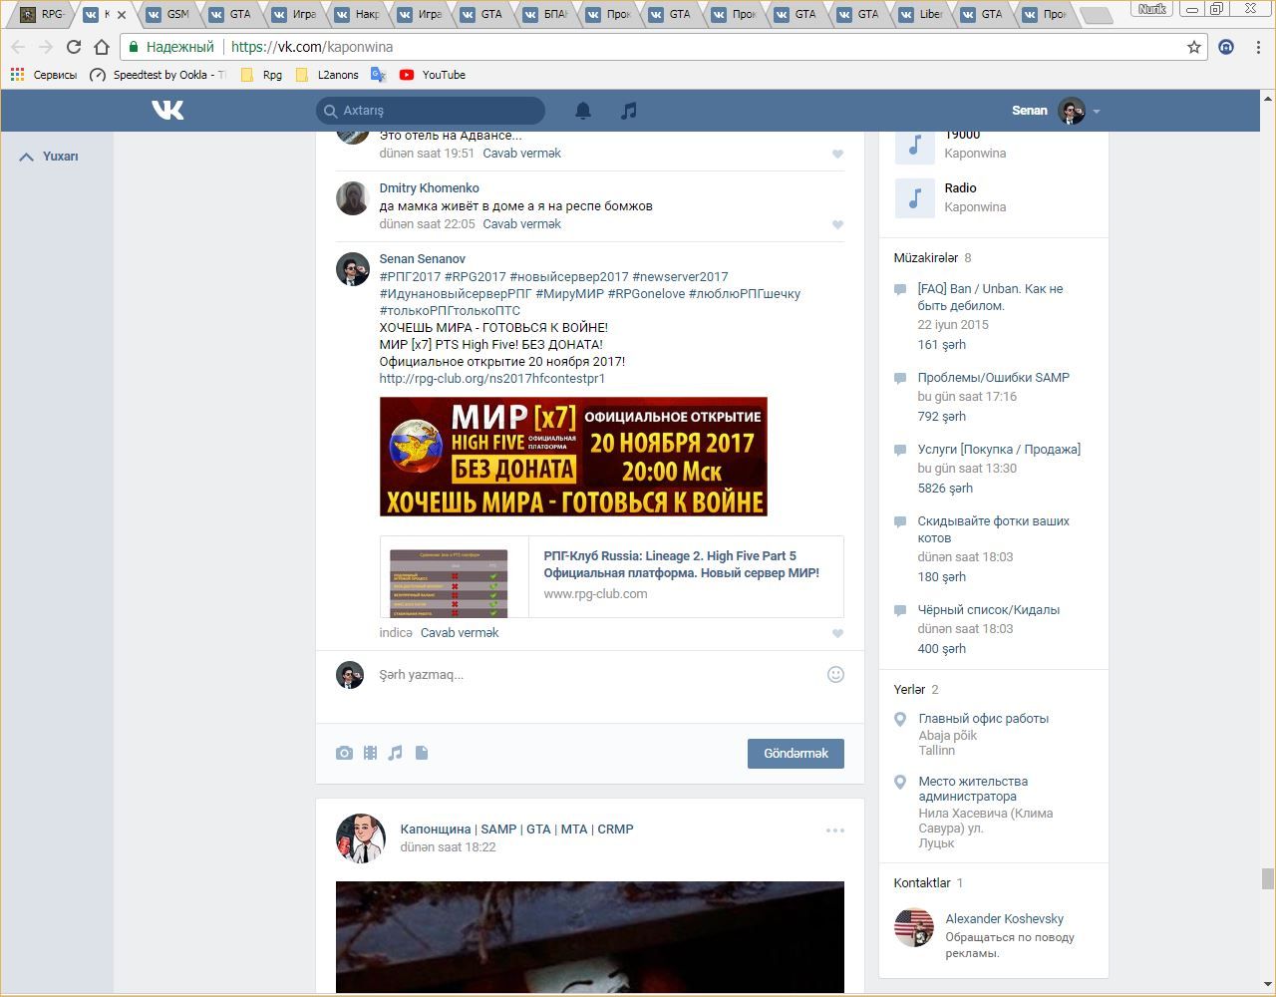Screen dimensions: 1276x997
Task: Open Müzakirələr discussions section header
Action: [926, 258]
